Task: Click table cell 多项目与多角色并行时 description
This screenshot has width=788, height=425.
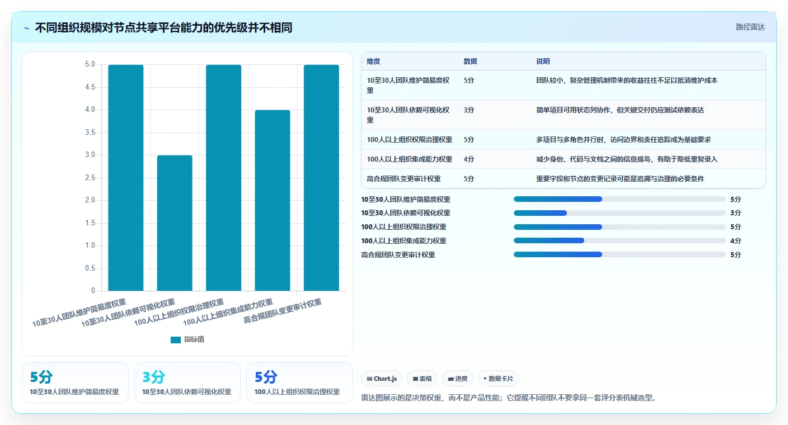Action: [623, 140]
